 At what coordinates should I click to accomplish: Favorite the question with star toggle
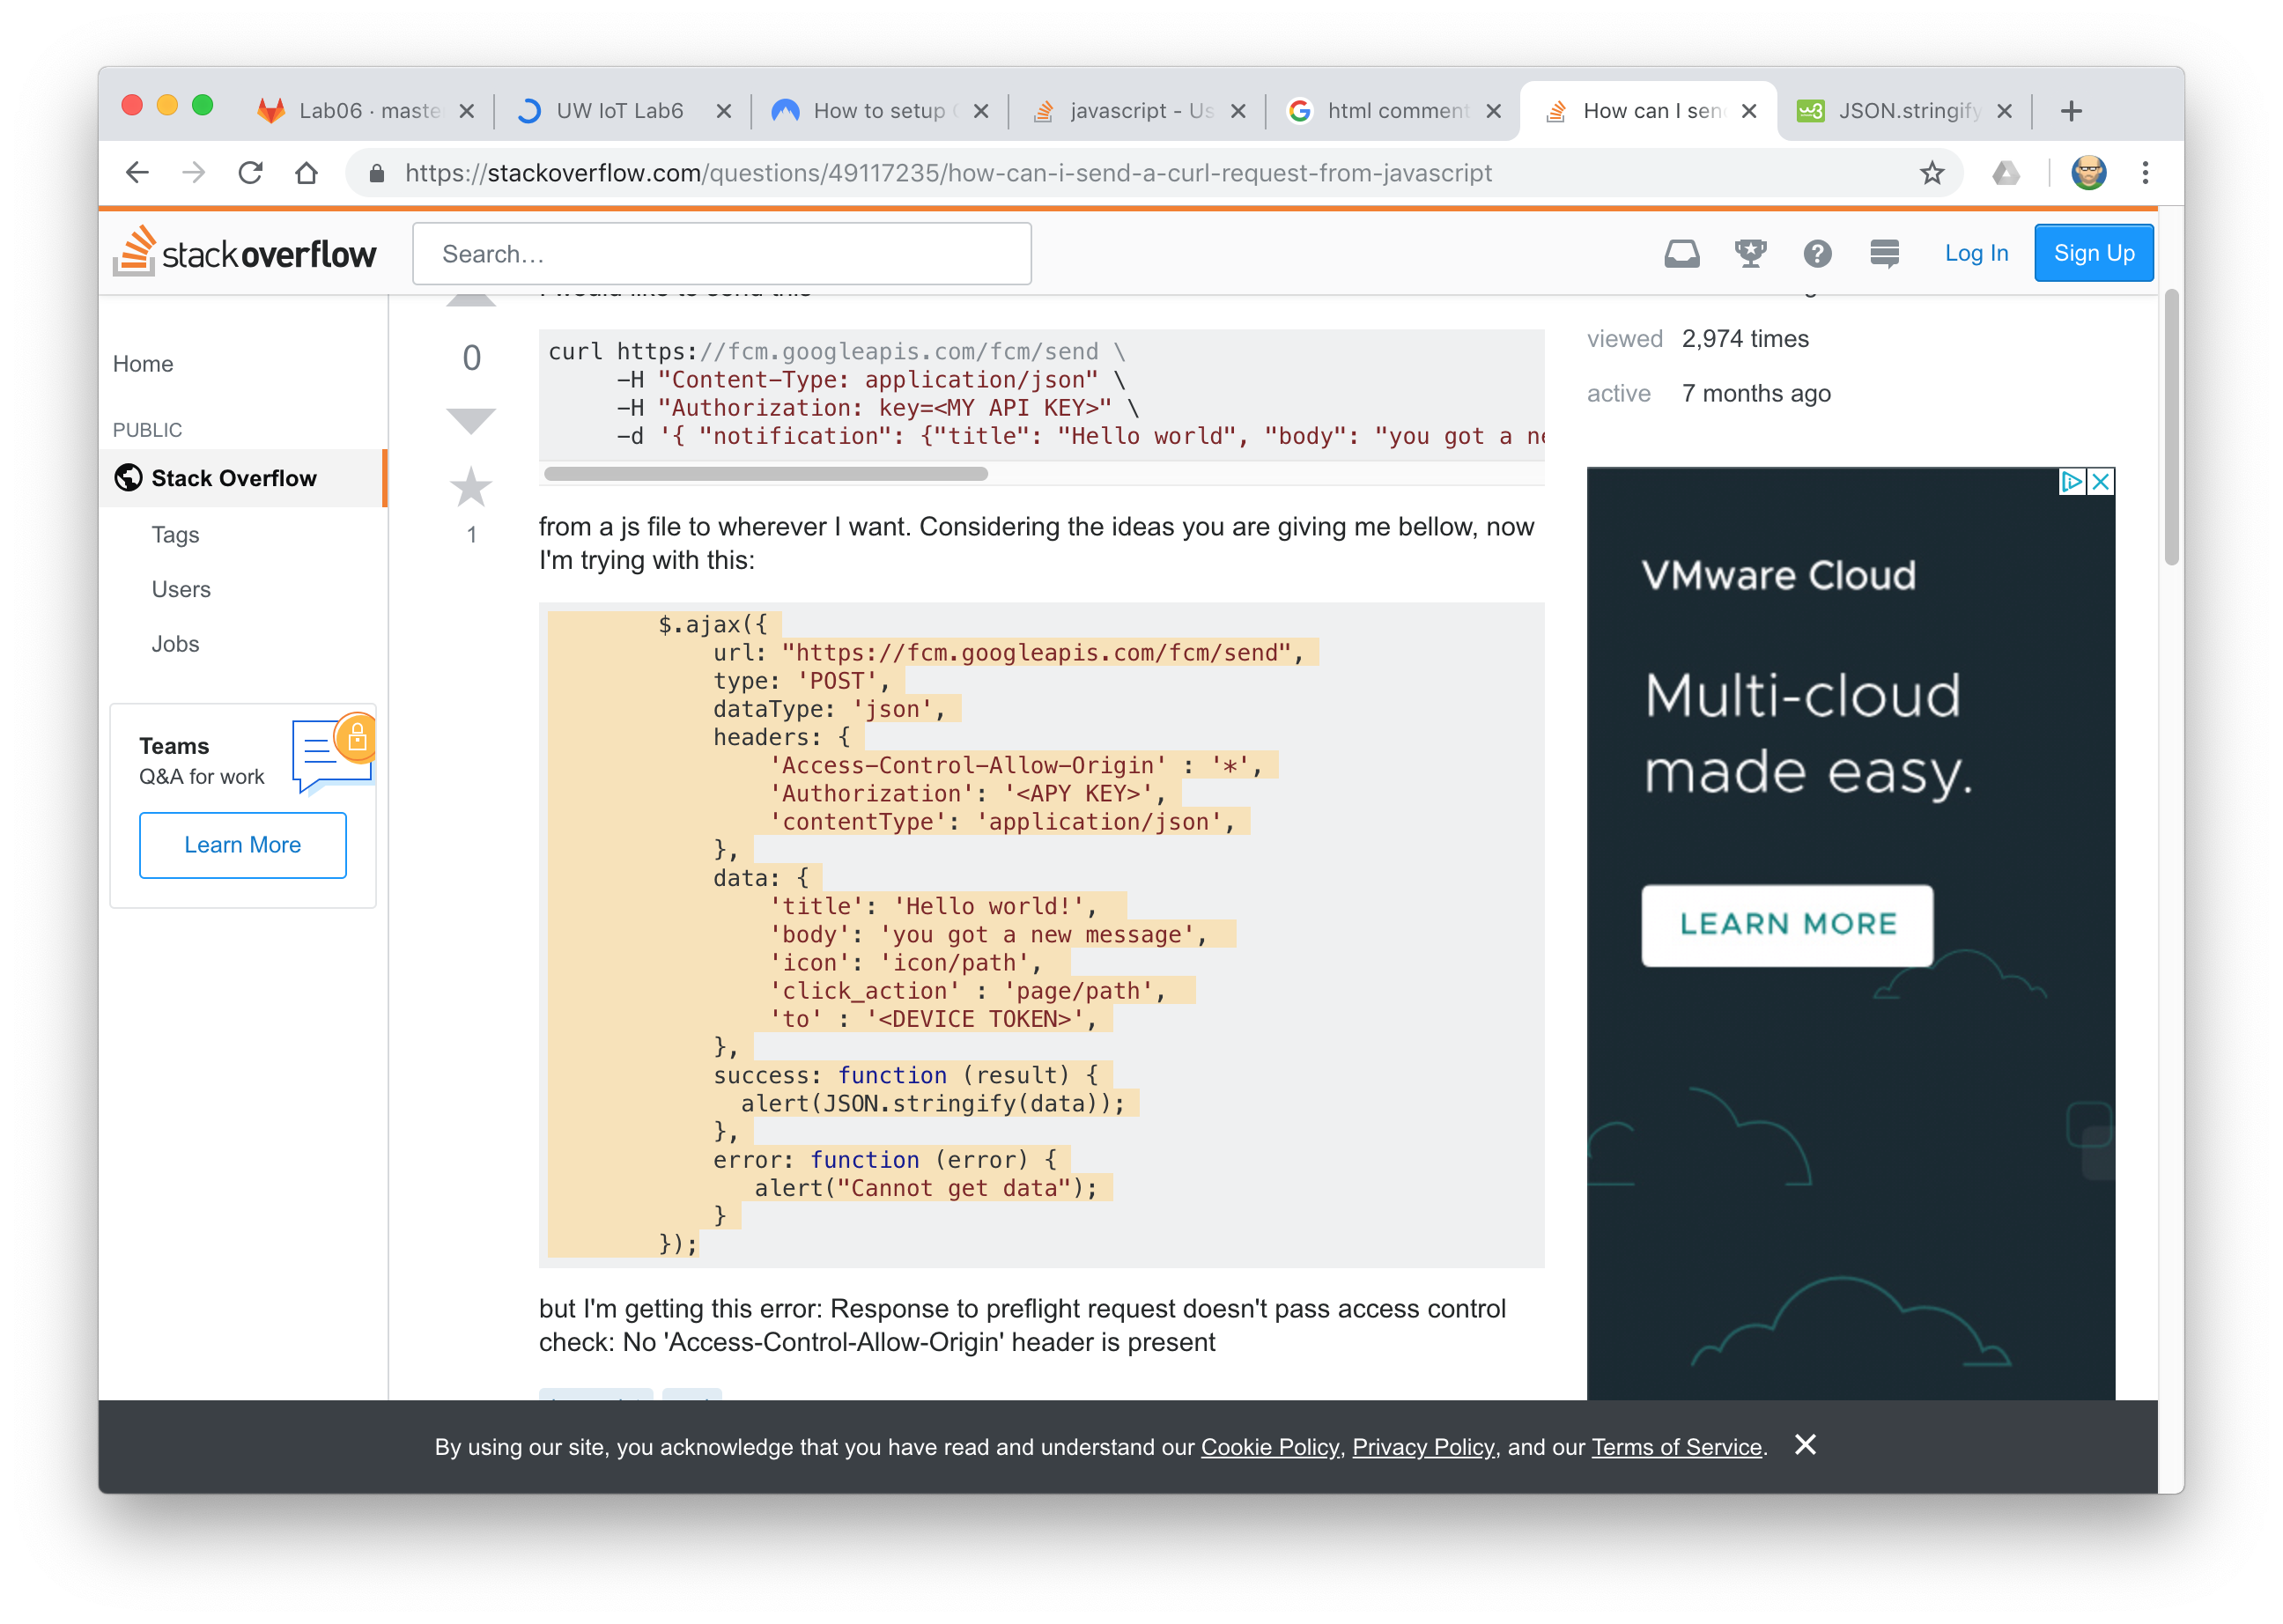tap(470, 488)
